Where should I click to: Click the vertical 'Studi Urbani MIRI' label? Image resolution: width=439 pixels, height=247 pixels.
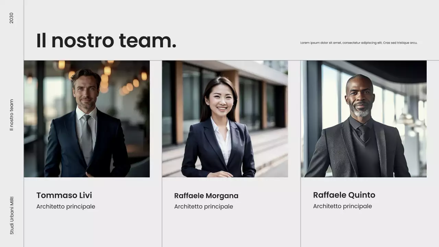point(12,215)
